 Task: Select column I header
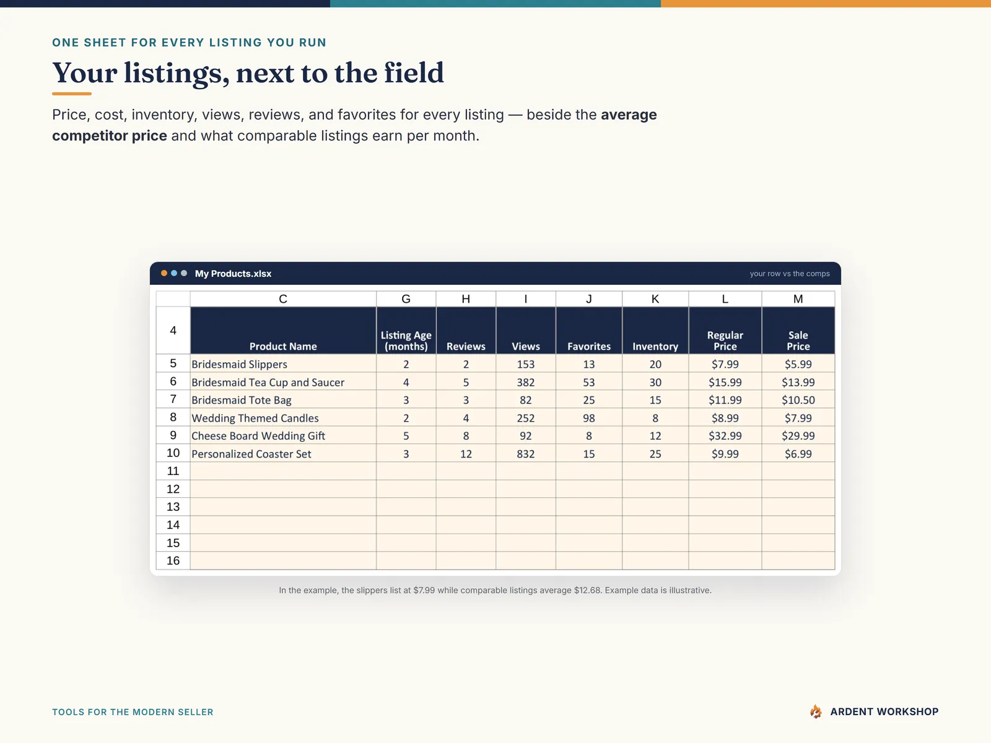[x=526, y=299]
